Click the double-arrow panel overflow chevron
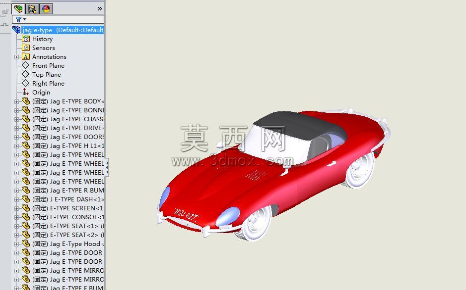The width and height of the screenshot is (466, 290). [x=100, y=8]
